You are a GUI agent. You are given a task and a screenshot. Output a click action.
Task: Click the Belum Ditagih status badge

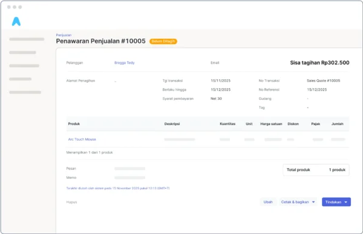(x=163, y=41)
